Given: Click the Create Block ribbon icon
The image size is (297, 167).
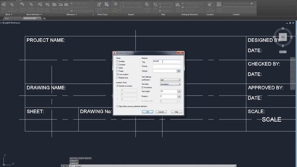Looking at the screenshot, I should coord(22,5).
